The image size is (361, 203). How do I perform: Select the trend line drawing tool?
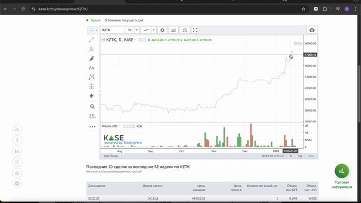point(91,40)
